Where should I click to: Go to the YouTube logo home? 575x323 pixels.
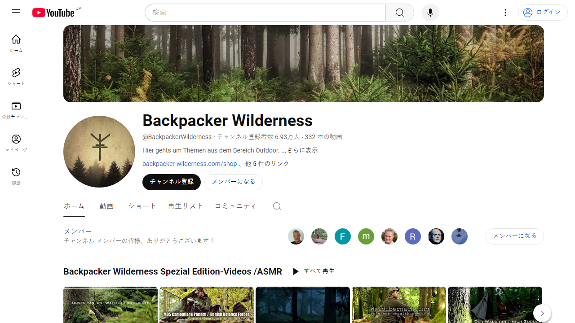[x=53, y=13]
